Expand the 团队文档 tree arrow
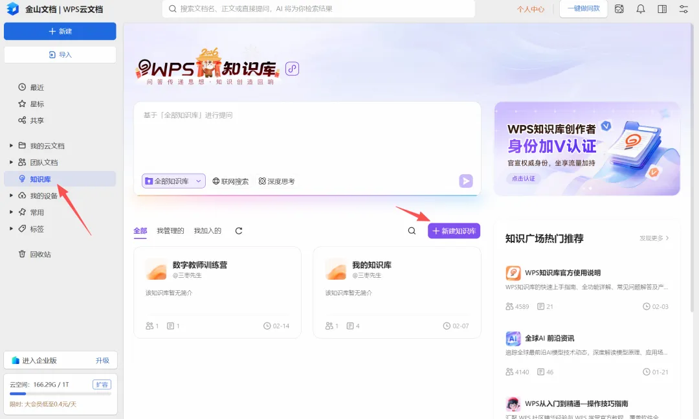Image resolution: width=699 pixels, height=419 pixels. (11, 162)
